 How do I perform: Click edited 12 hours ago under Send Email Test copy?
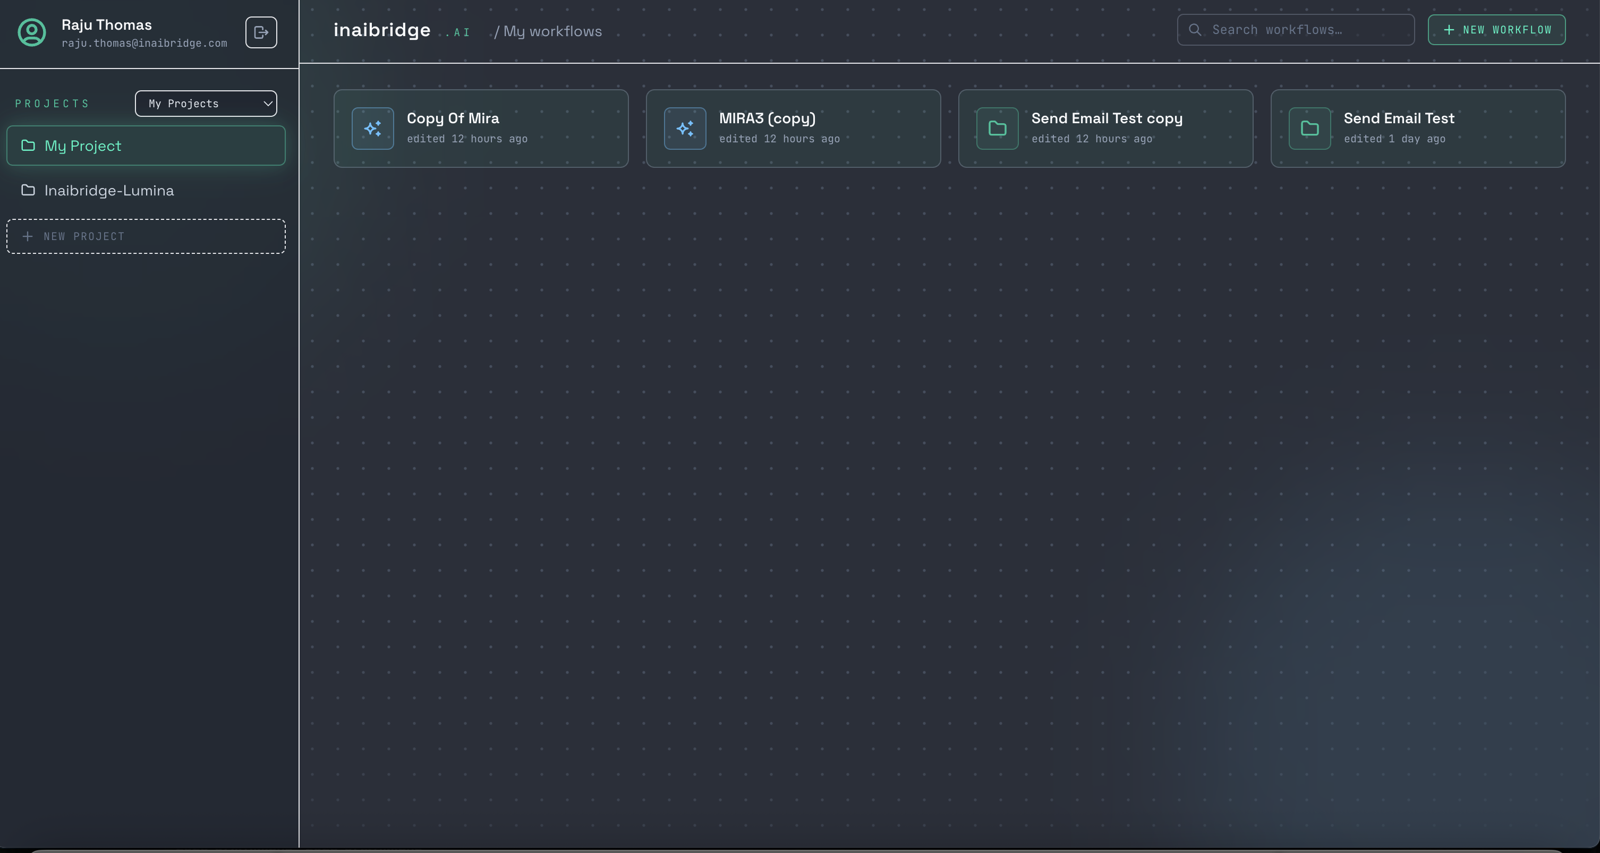pos(1092,139)
